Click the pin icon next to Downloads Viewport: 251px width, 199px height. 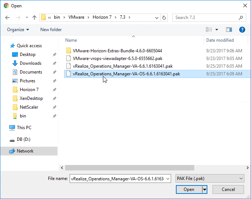(55, 63)
